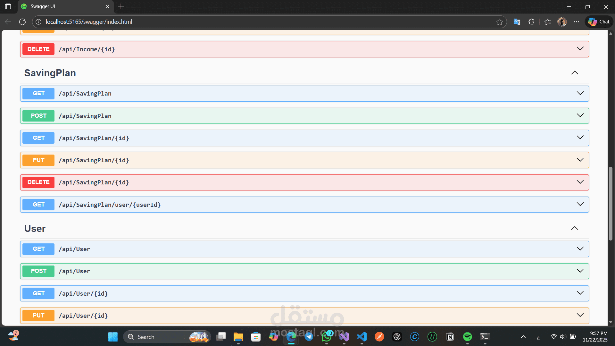Open the Windows Start menu
Image resolution: width=615 pixels, height=346 pixels.
click(113, 337)
